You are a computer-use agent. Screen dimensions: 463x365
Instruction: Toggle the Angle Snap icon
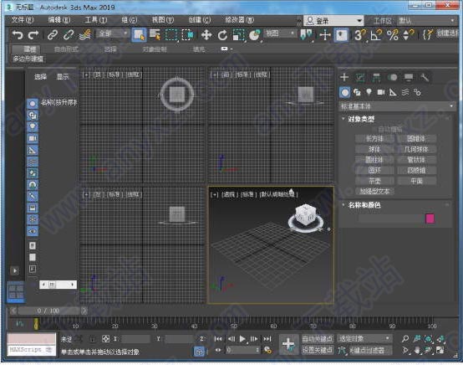(x=375, y=35)
